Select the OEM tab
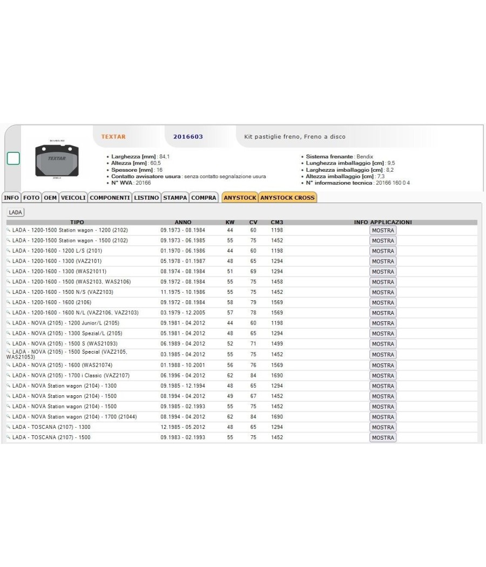 [x=50, y=198]
